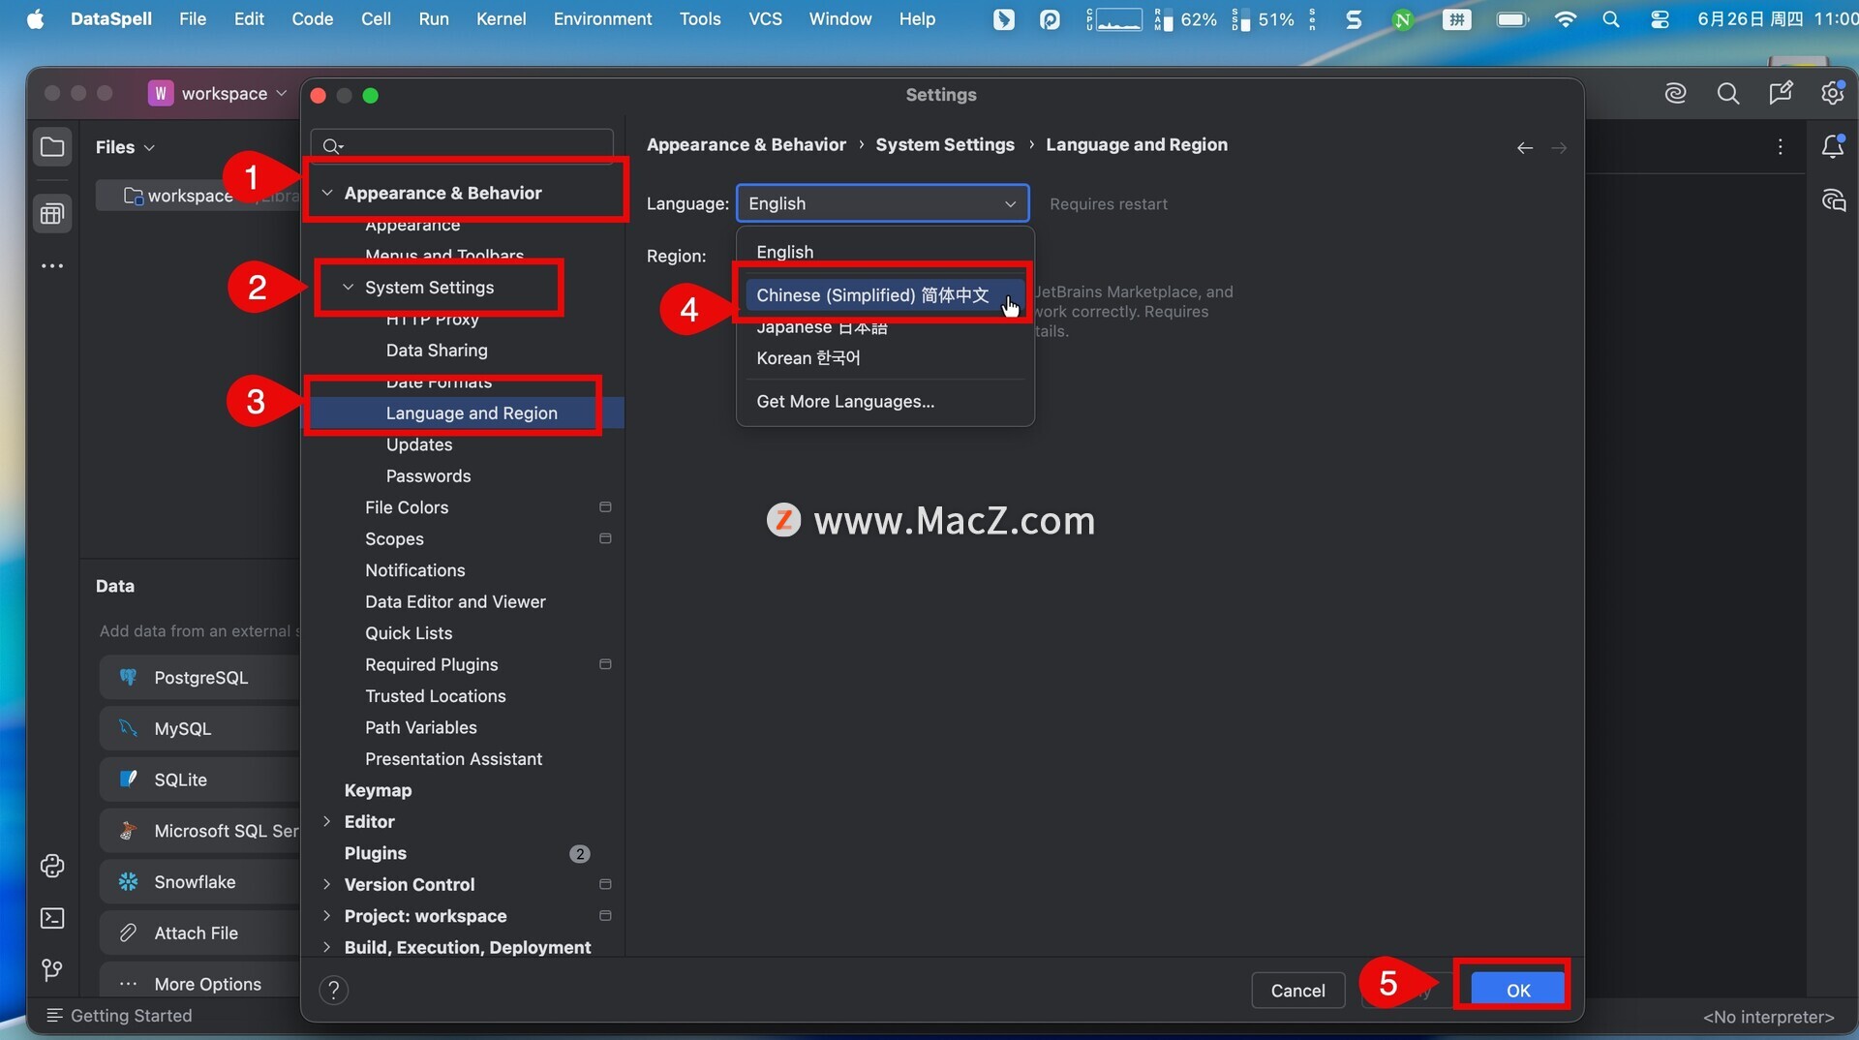Click the Settings search input field
Viewport: 1859px width, 1040px height.
462,145
